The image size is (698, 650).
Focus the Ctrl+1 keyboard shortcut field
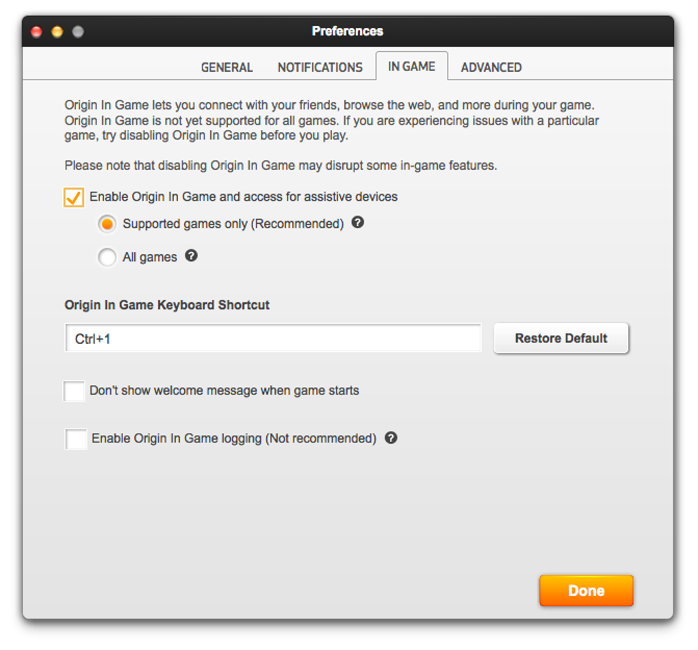(x=273, y=338)
